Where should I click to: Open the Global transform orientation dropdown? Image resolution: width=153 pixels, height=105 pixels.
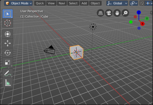pyautogui.click(x=117, y=3)
